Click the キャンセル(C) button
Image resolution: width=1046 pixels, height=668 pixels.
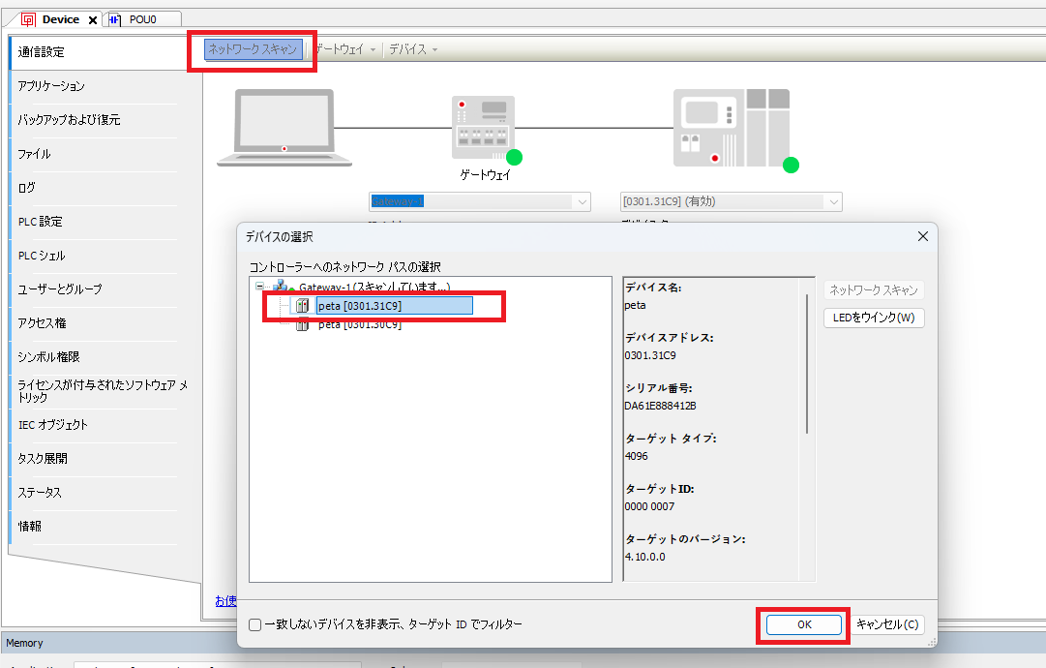(887, 624)
